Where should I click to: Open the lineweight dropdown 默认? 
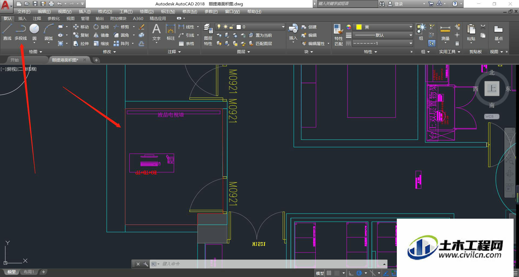(x=383, y=35)
